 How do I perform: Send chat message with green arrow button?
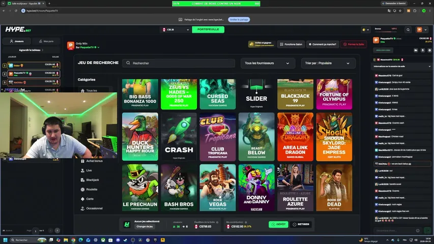click(x=428, y=230)
